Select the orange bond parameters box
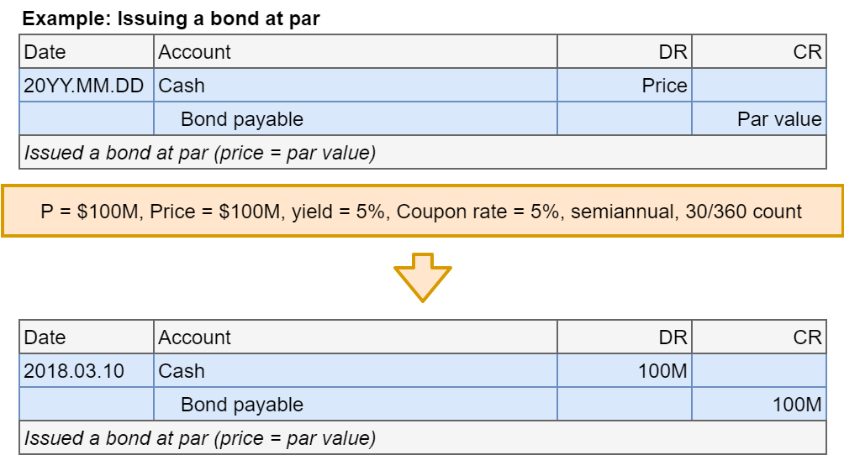This screenshot has height=455, width=844. 422,211
